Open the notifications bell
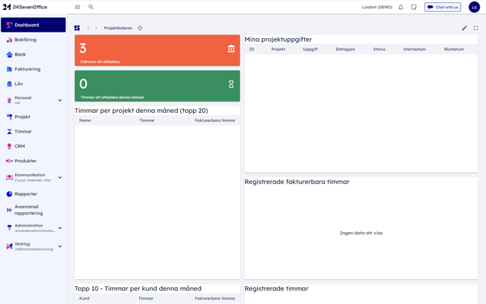This screenshot has height=304, width=486. click(401, 7)
